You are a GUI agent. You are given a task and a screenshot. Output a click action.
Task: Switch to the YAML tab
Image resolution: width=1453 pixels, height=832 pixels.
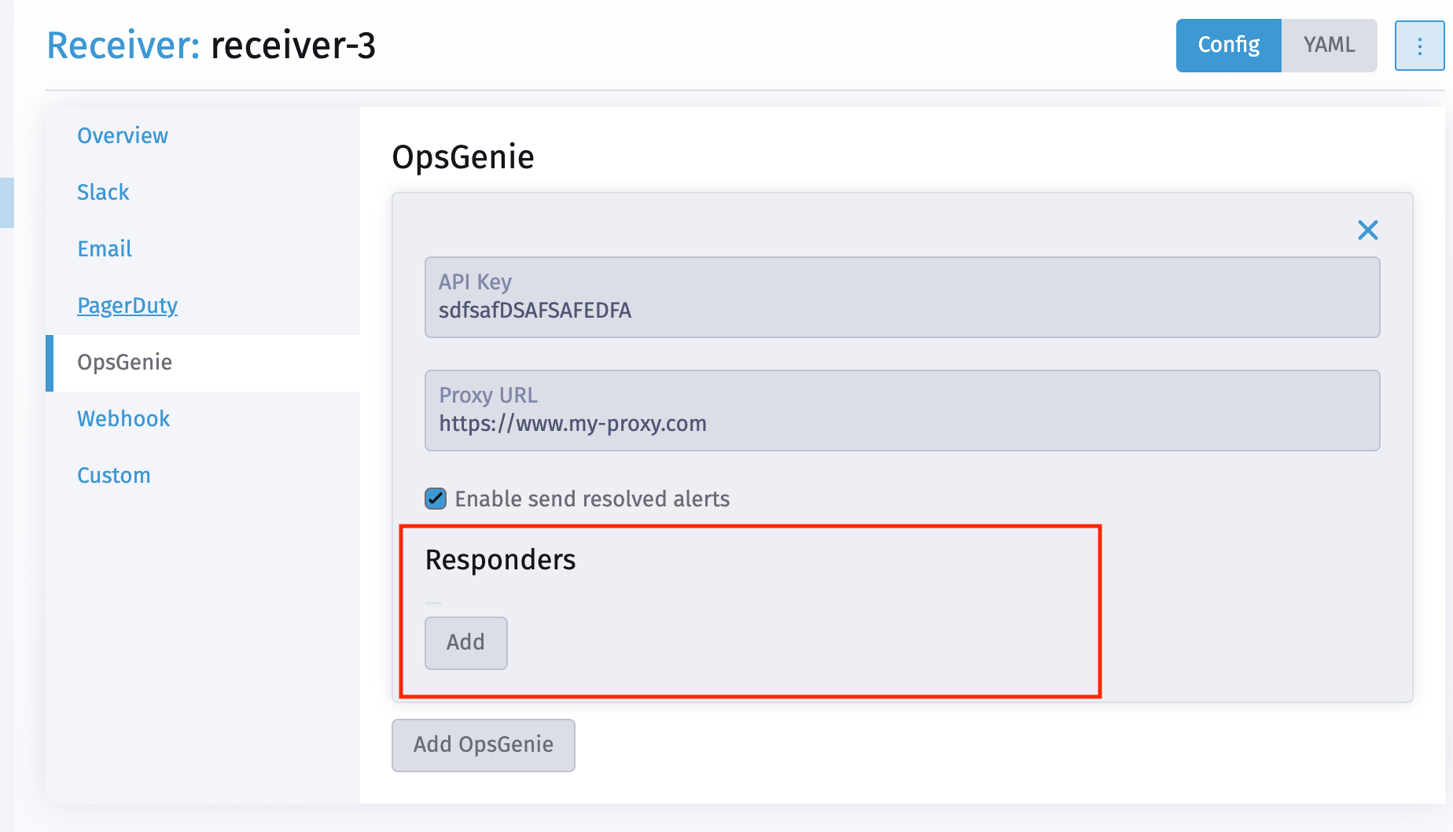(1329, 45)
